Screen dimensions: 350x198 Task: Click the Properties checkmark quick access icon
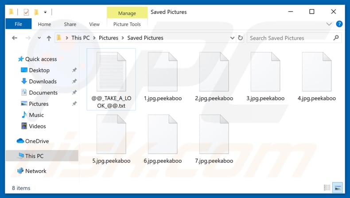[25, 12]
